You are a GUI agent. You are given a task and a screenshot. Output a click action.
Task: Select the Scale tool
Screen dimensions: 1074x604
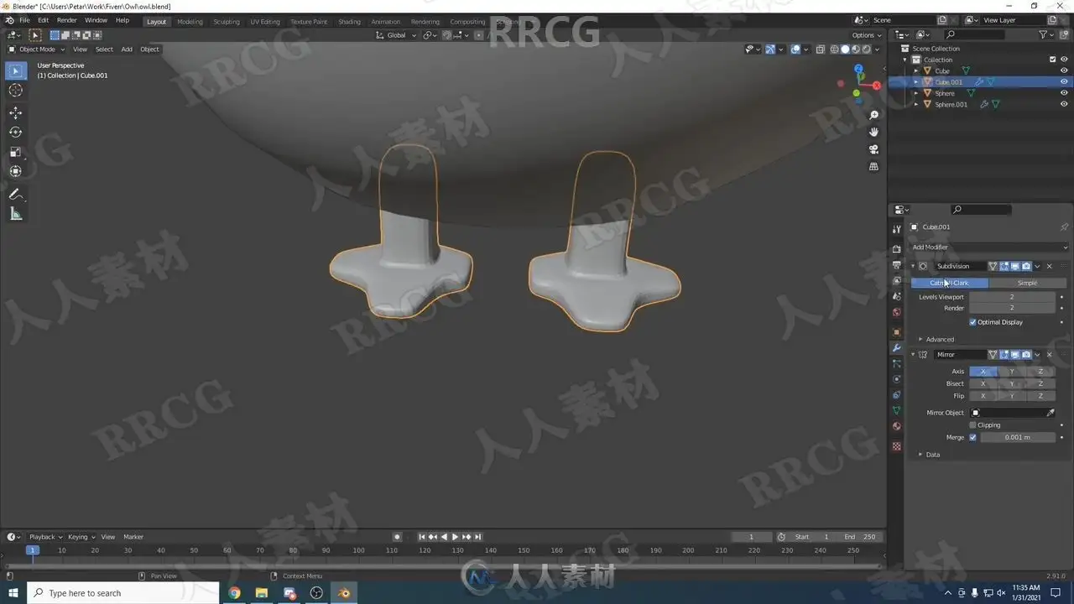click(x=16, y=152)
